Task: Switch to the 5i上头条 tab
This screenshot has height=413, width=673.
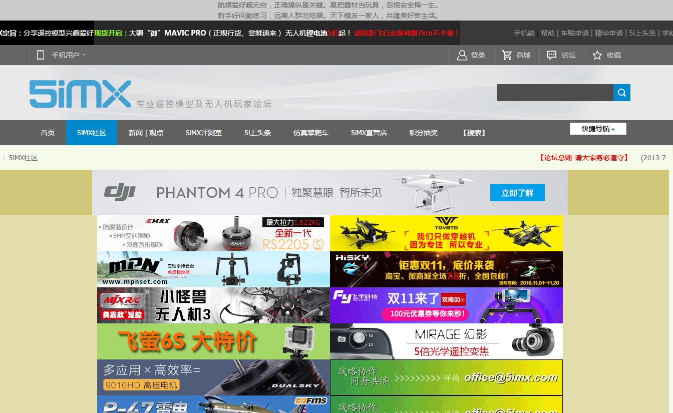Action: click(x=257, y=133)
